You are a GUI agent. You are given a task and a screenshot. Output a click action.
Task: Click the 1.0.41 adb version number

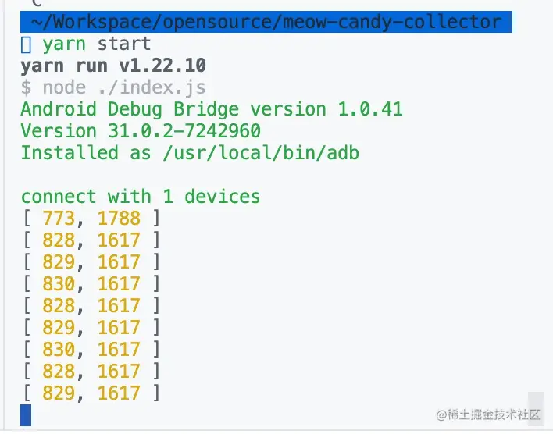[370, 109]
